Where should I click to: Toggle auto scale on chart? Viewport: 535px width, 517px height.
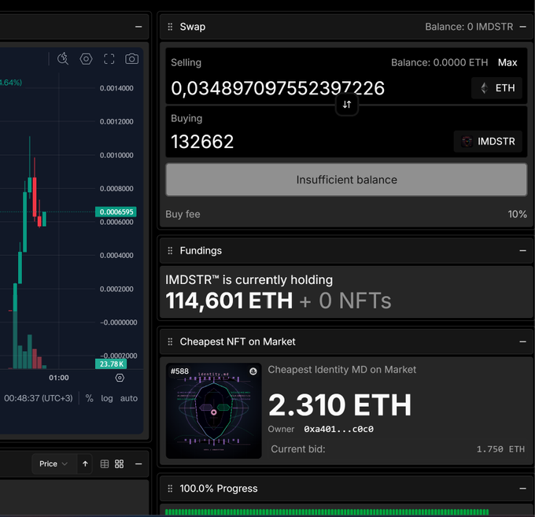pos(129,398)
